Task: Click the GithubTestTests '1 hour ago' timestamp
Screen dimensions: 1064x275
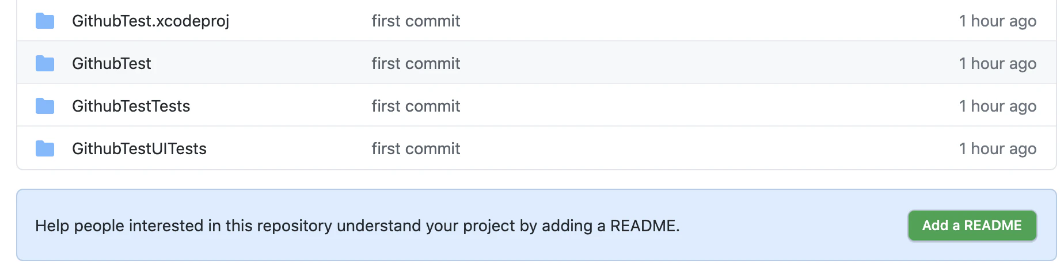Action: (x=997, y=106)
